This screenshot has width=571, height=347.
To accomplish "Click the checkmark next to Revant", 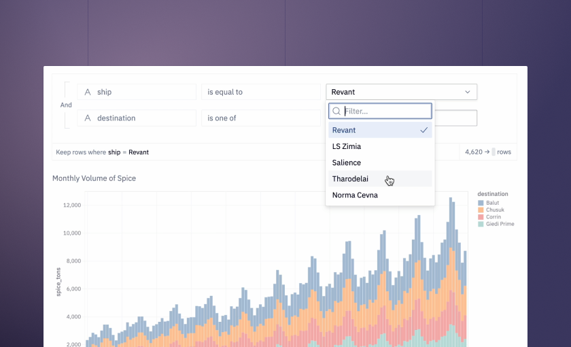I will pos(424,130).
